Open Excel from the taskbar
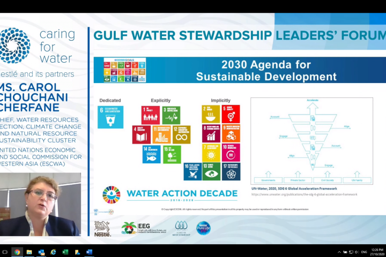The image size is (386, 257). [x=65, y=252]
